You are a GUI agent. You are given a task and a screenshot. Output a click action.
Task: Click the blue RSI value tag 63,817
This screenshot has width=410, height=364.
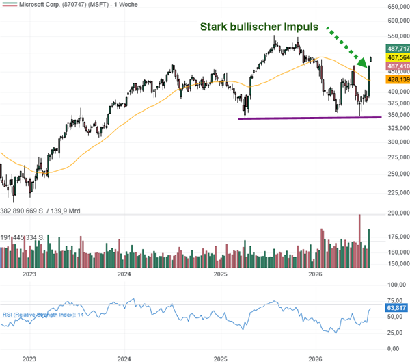click(396, 308)
